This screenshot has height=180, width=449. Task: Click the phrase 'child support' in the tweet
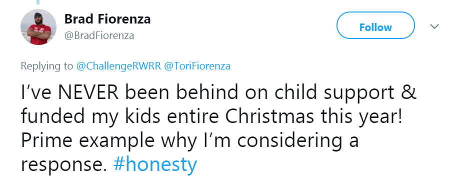coord(334,93)
